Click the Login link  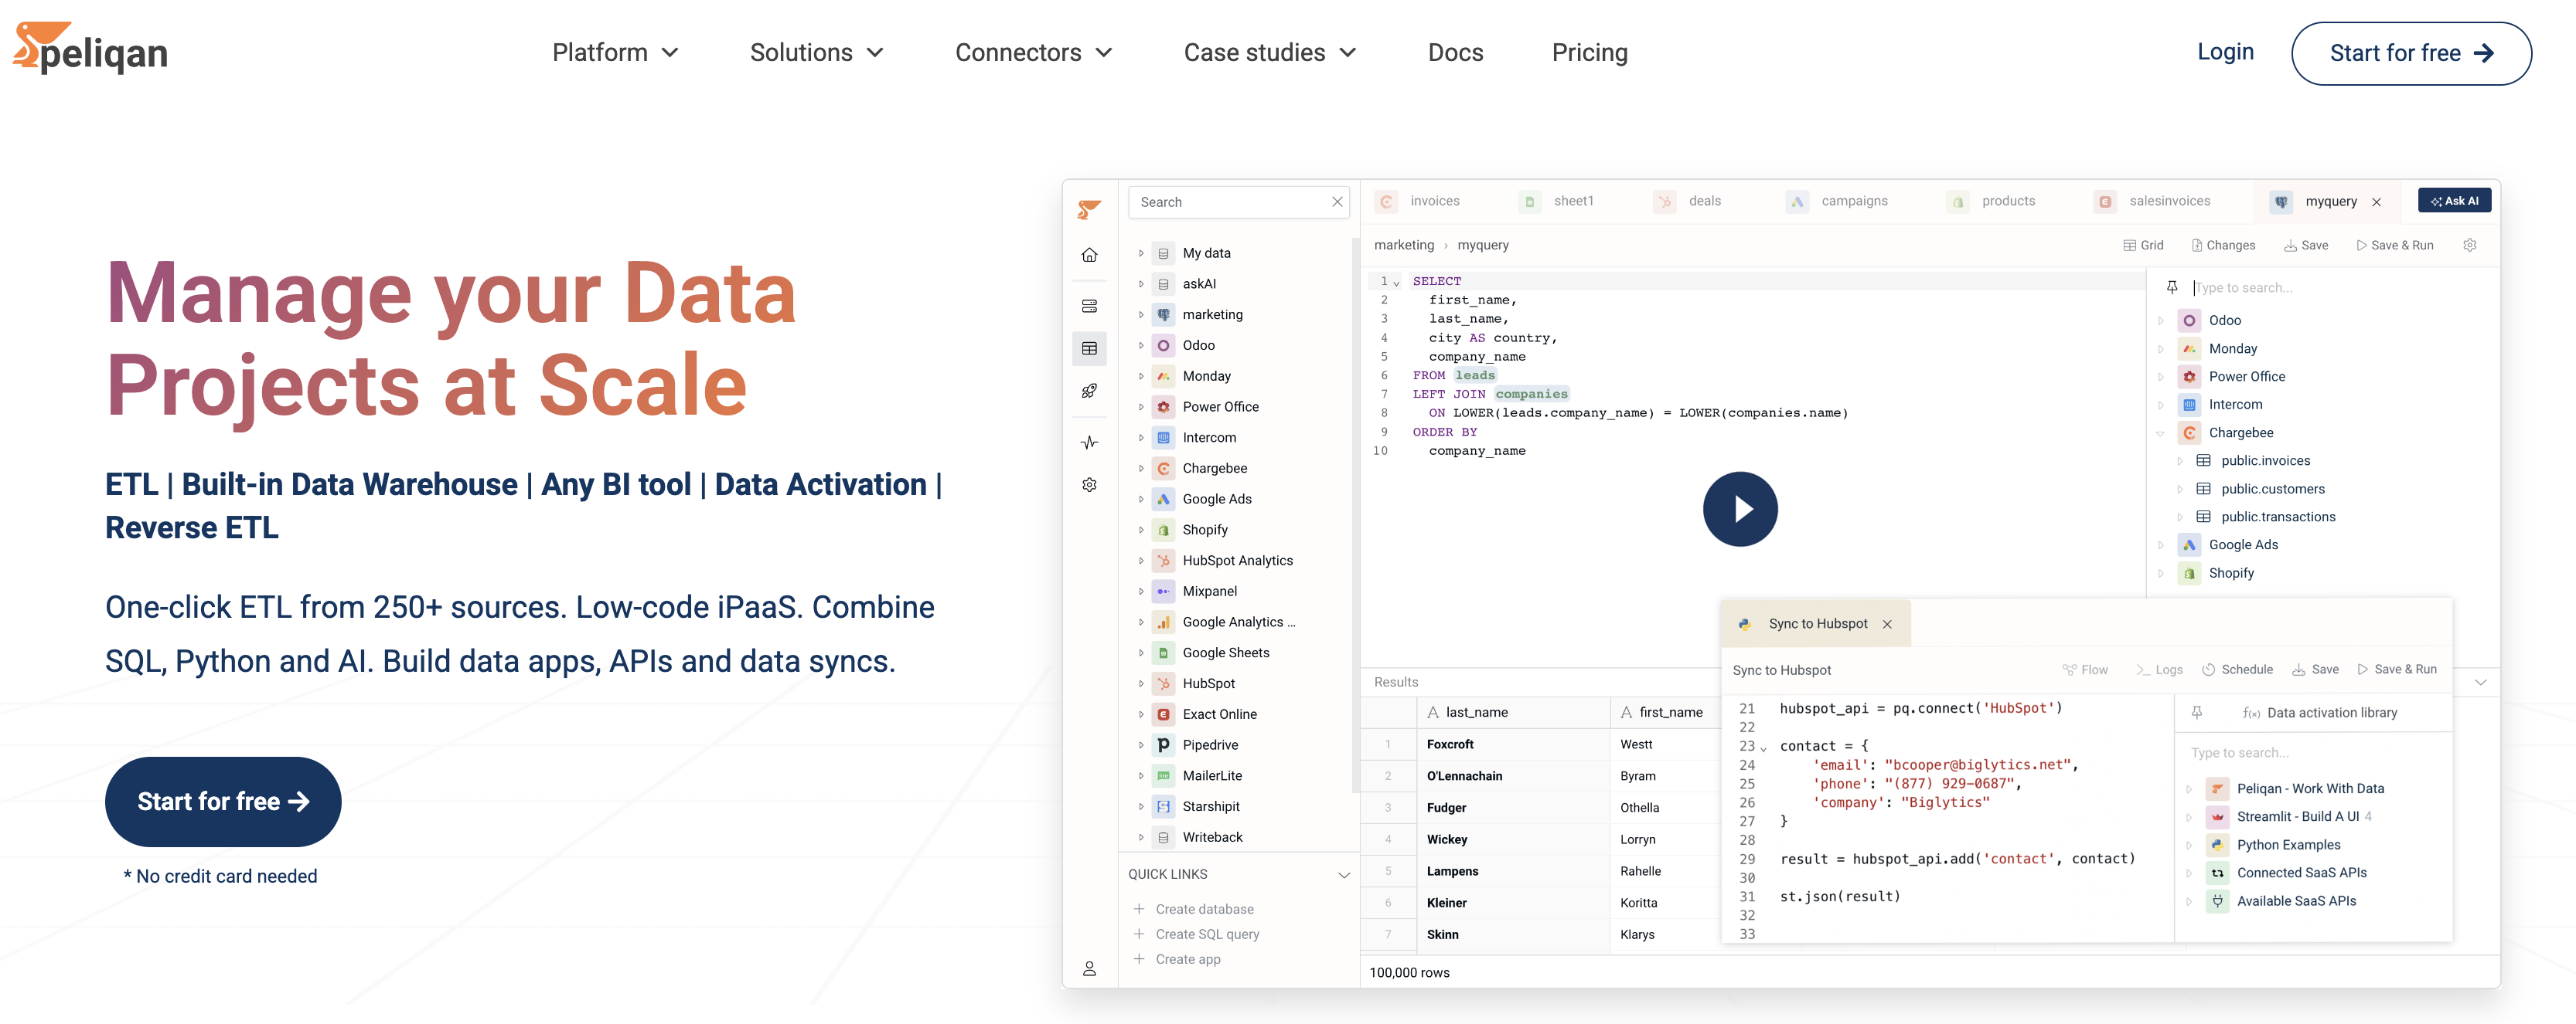click(2225, 52)
